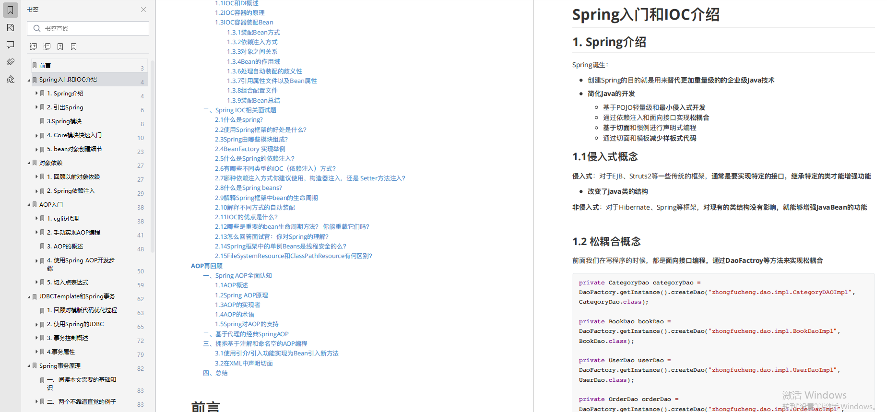The width and height of the screenshot is (887, 412).
Task: Expand the 4. Core模块快速入门 bookmark
Action: (36, 135)
